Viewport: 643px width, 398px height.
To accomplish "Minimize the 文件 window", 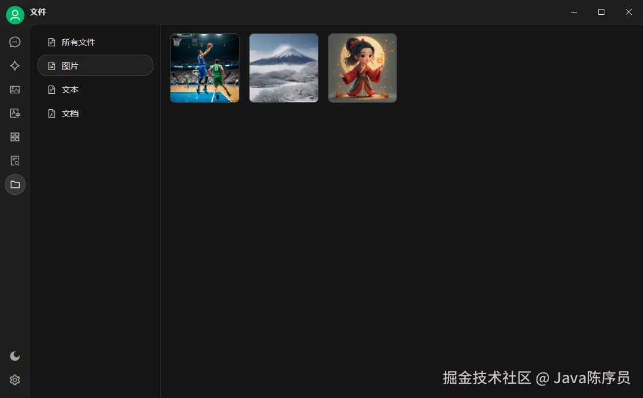I will 574,12.
